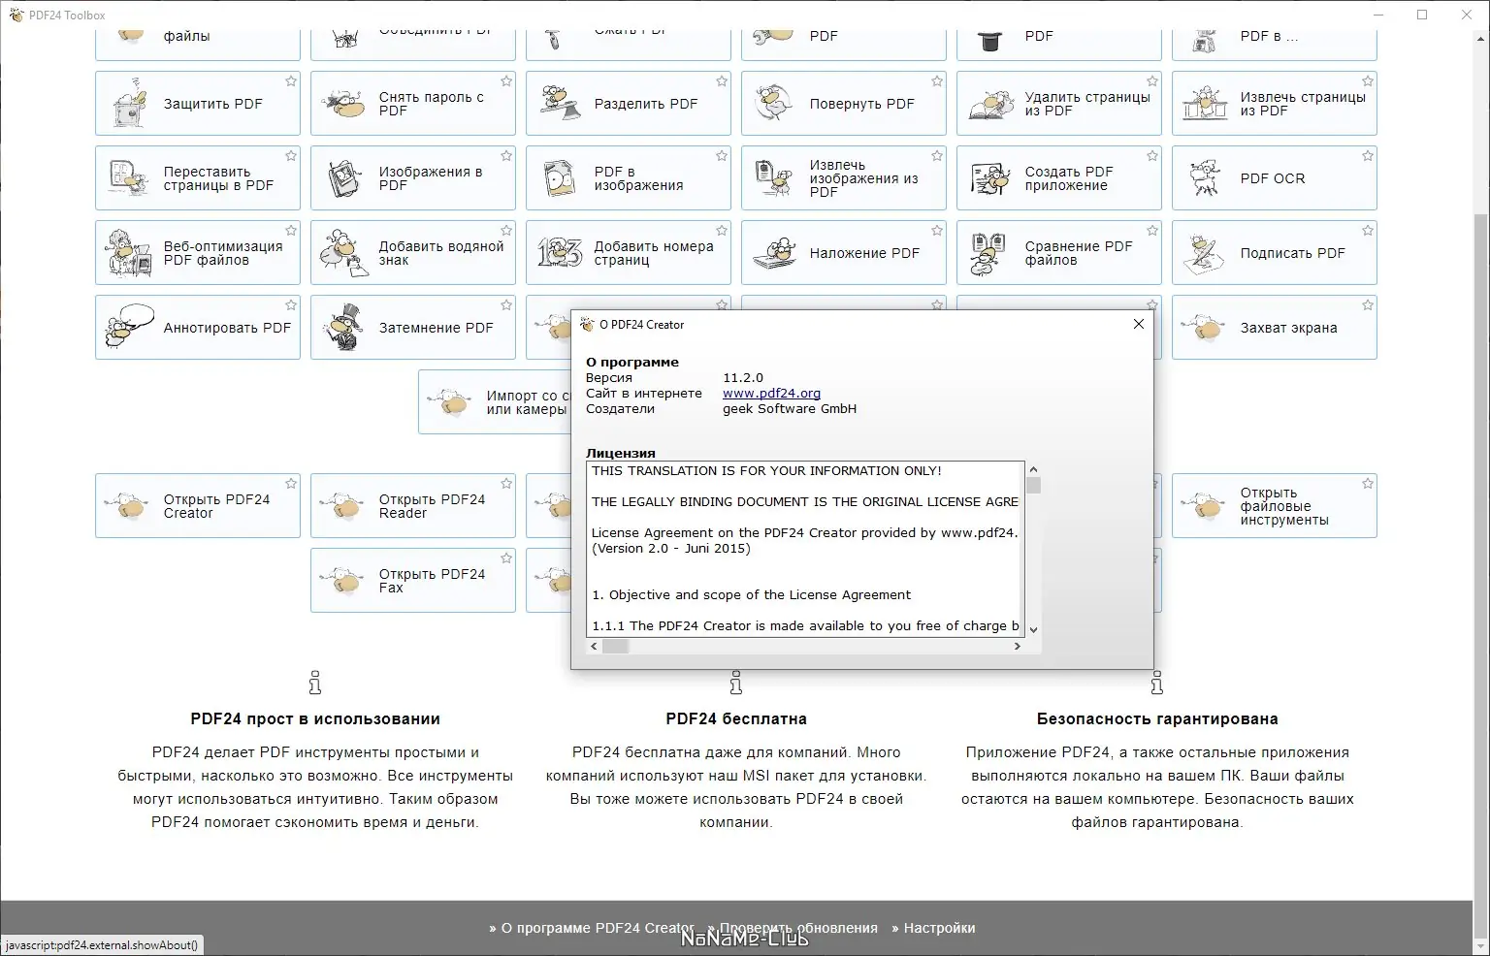The width and height of the screenshot is (1490, 956).
Task: Launch the Аннотировать PDF tool
Action: tap(198, 328)
